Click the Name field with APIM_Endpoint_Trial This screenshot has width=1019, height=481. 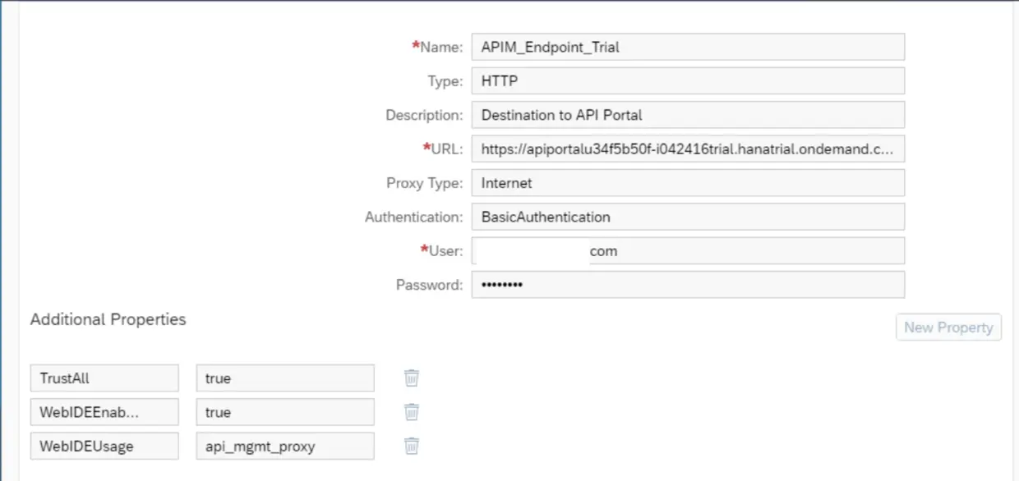688,47
